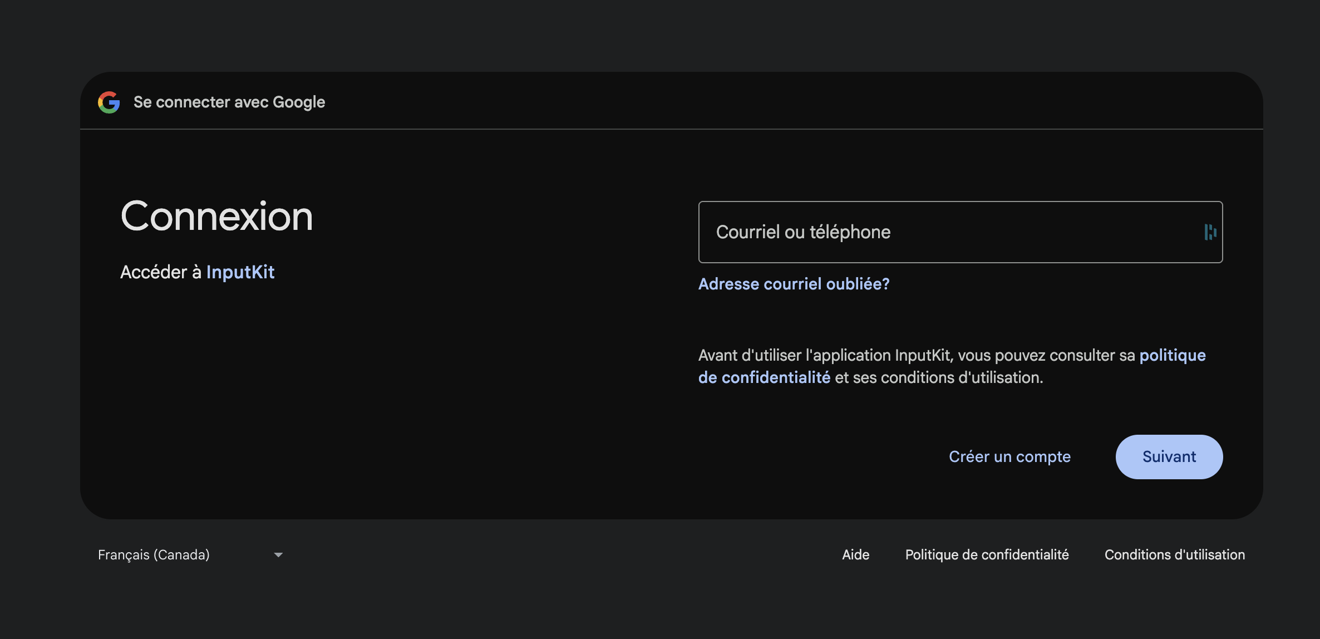Open the InputKit app link

240,272
